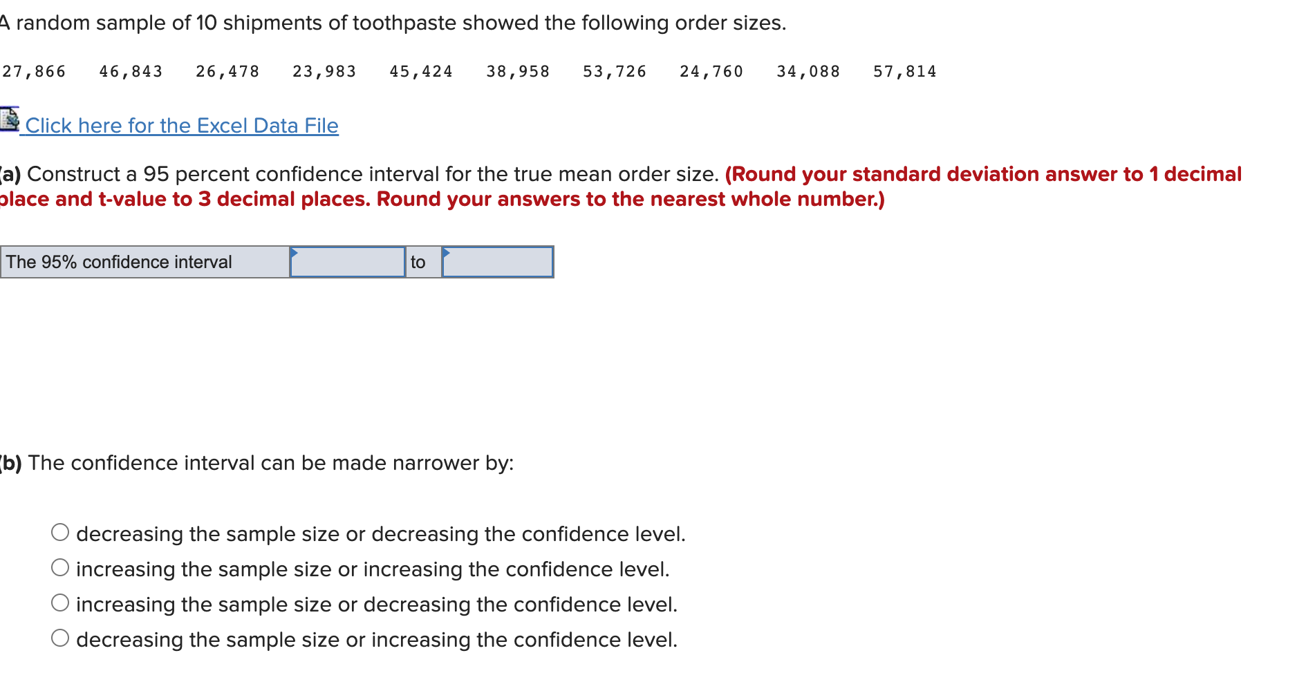The height and width of the screenshot is (673, 1297).
Task: Click the upper bound confidence interval input box
Action: click(499, 262)
